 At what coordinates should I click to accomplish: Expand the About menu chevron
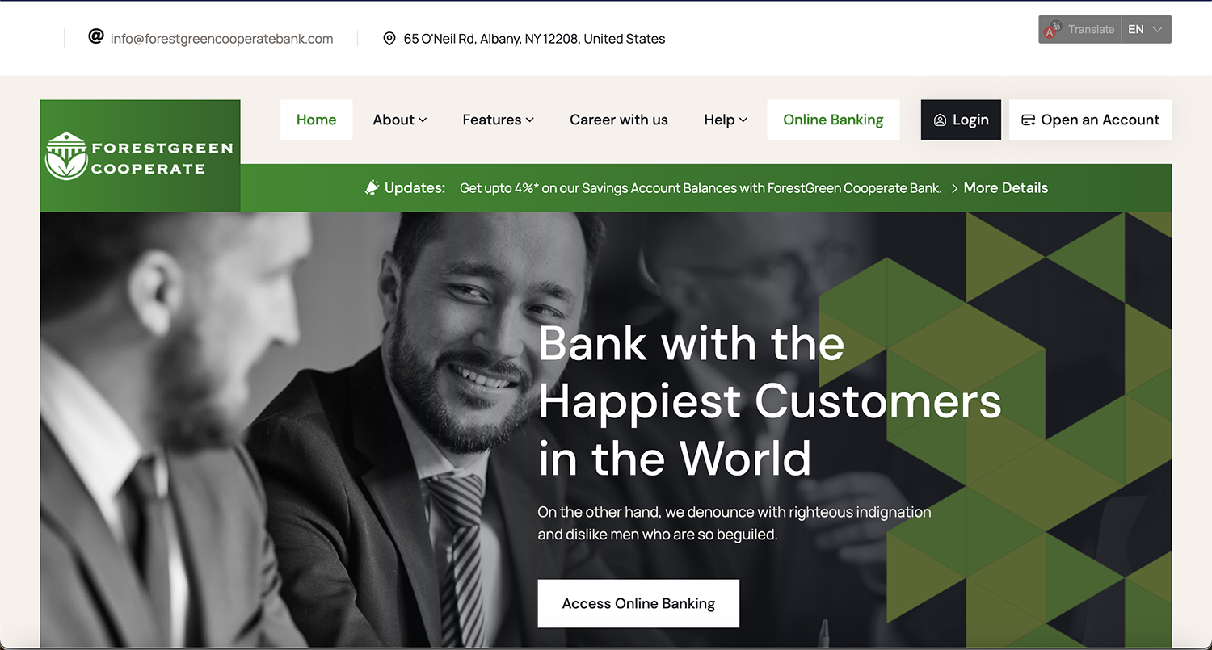tap(423, 120)
